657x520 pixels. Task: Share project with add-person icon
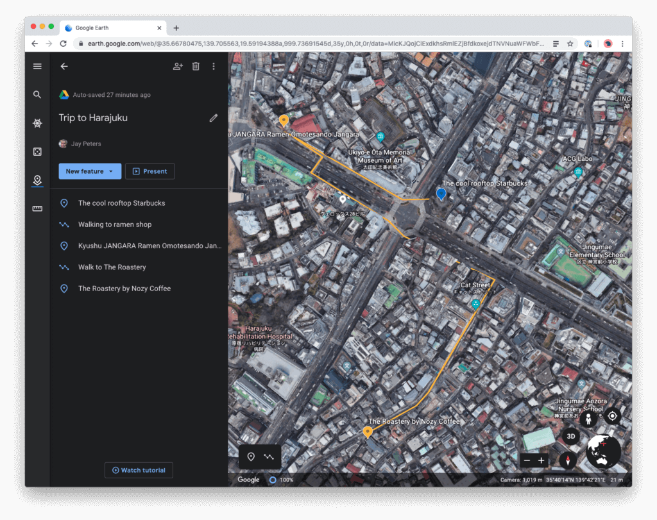178,66
